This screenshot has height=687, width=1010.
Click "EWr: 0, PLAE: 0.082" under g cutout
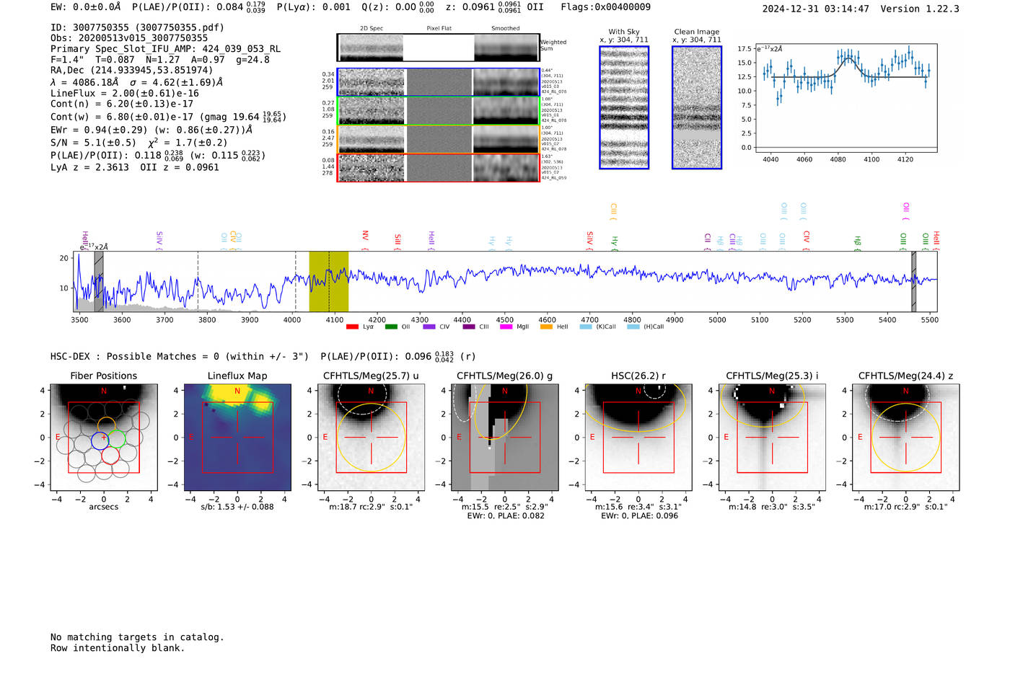506,516
